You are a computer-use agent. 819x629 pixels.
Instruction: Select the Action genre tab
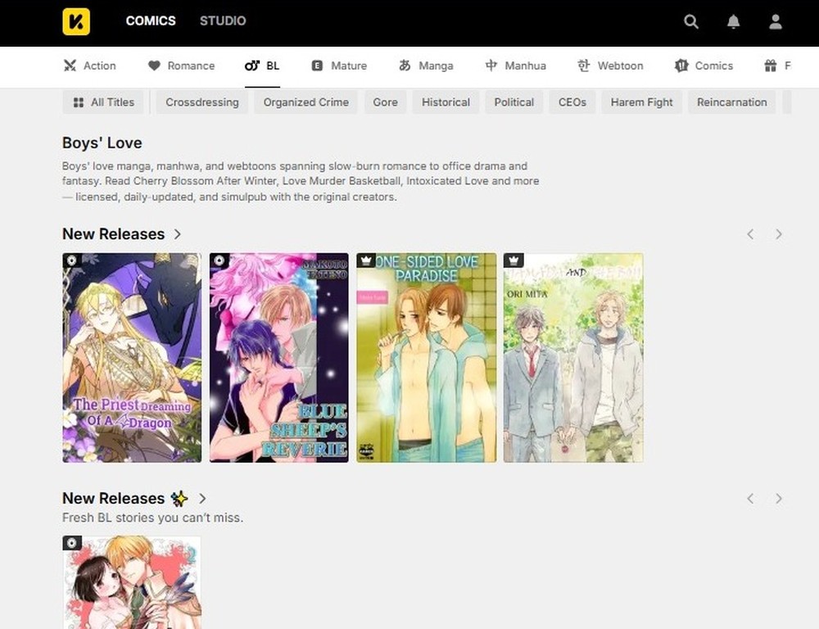point(90,66)
